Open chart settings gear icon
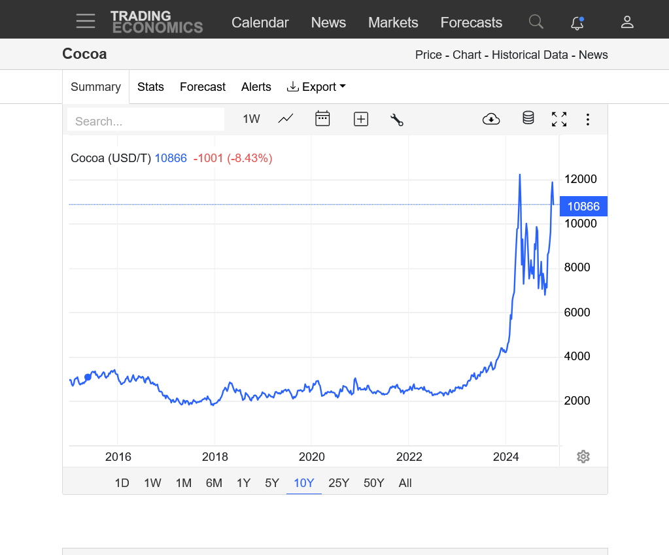Image resolution: width=669 pixels, height=555 pixels. coord(583,456)
